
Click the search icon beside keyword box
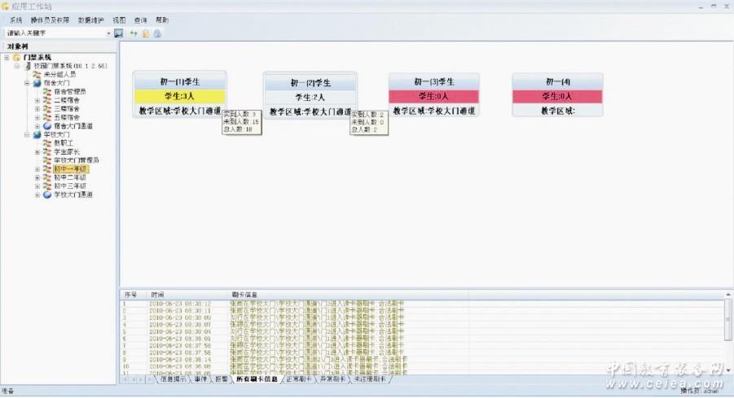click(119, 33)
